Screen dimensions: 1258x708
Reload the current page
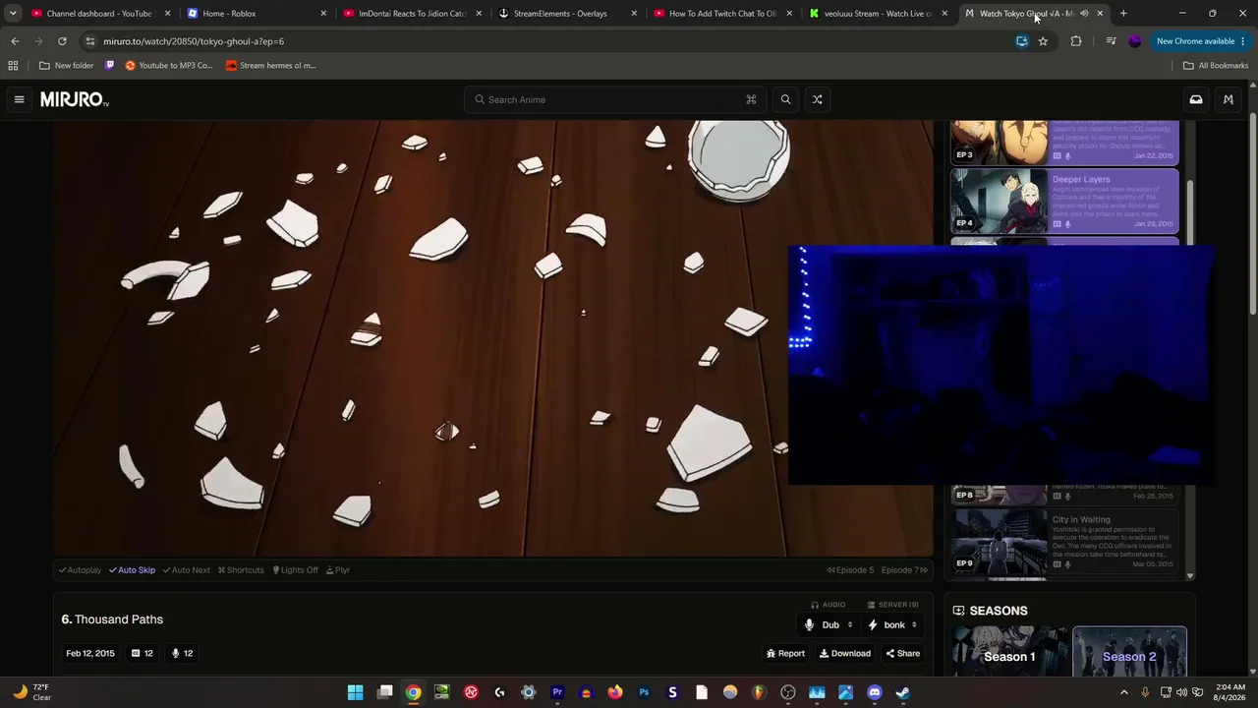point(62,41)
